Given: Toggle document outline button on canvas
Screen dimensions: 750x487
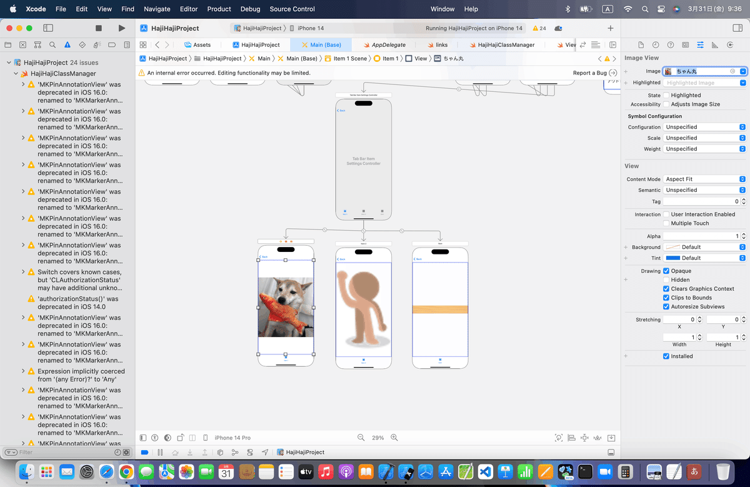Looking at the screenshot, I should coord(143,438).
